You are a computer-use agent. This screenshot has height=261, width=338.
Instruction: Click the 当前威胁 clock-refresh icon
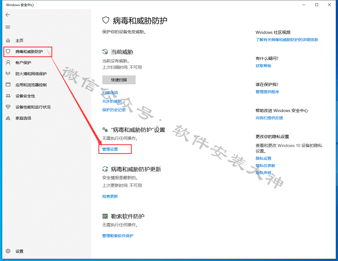(x=105, y=52)
